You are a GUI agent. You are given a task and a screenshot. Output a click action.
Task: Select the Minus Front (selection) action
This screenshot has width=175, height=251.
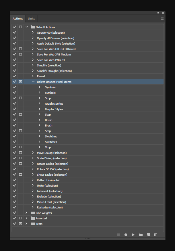point(51,202)
